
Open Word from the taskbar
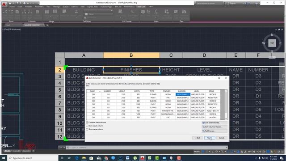[x=127, y=158]
